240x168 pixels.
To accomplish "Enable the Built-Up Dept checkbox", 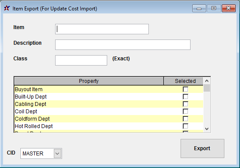I will point(185,97).
